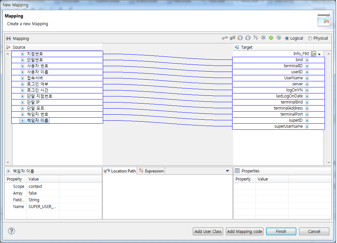Click the Add User Class button
This screenshot has height=243, width=337.
click(208, 231)
